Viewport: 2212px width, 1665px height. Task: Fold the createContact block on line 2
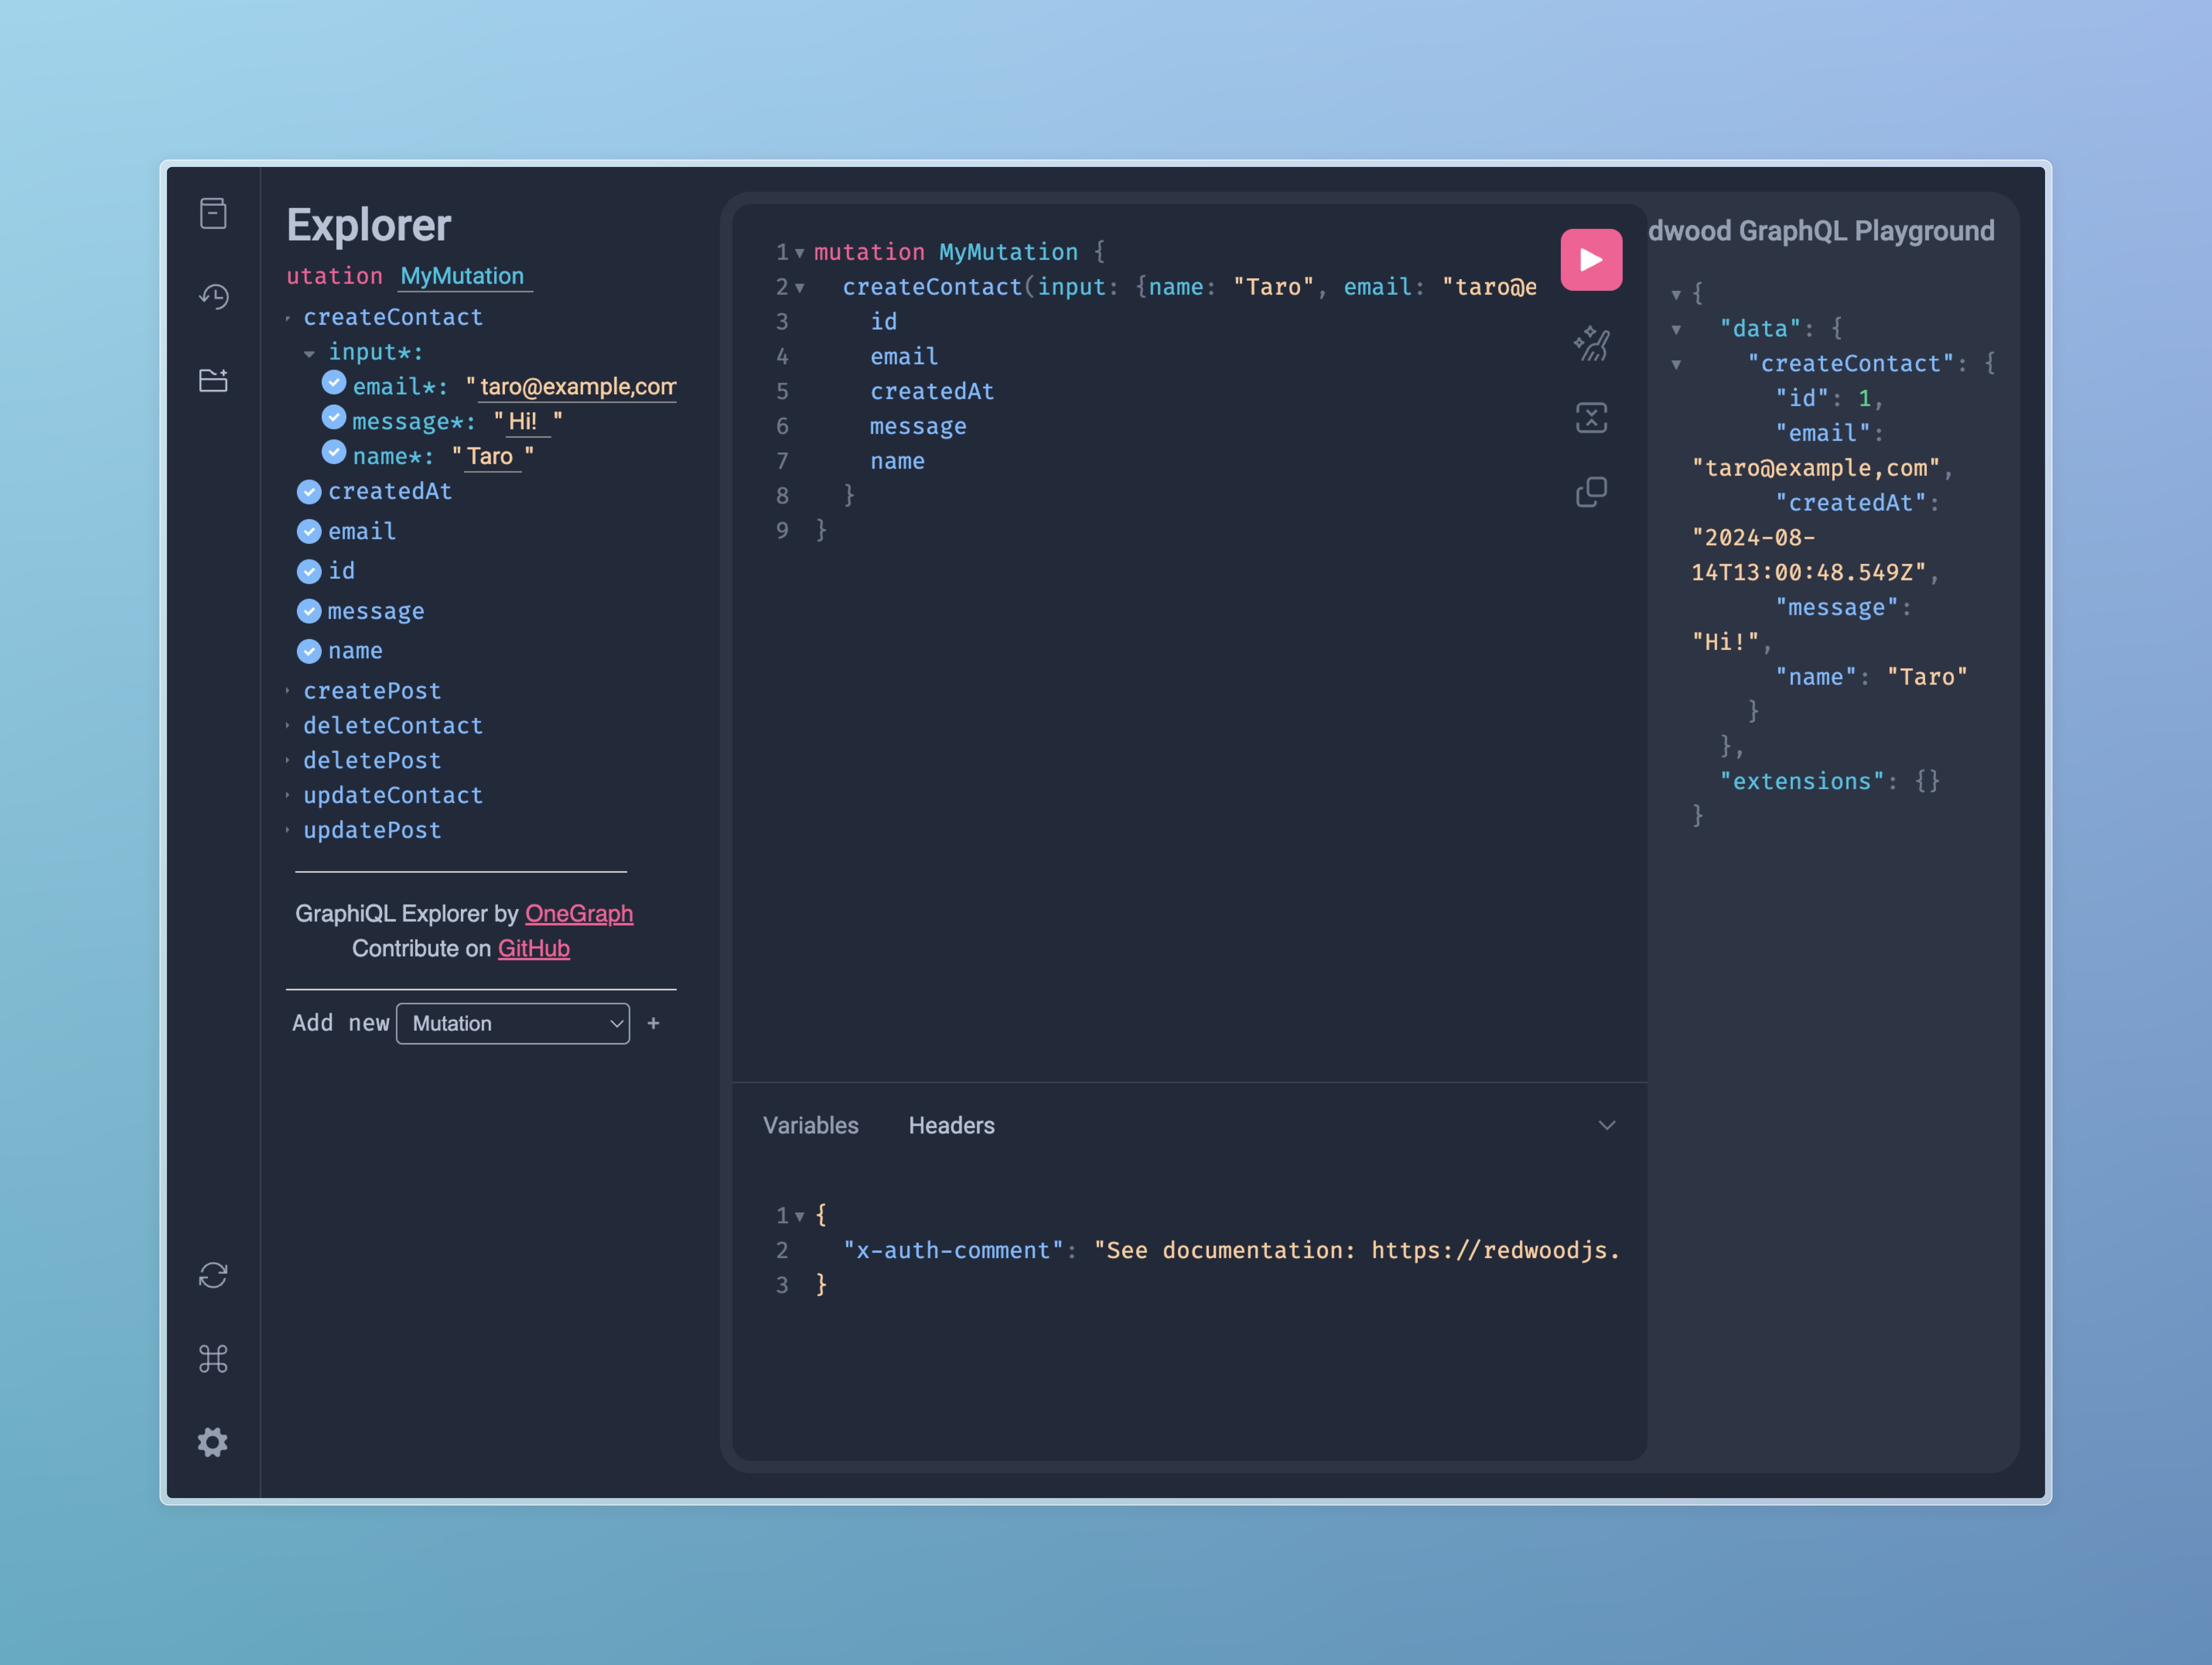click(x=800, y=288)
